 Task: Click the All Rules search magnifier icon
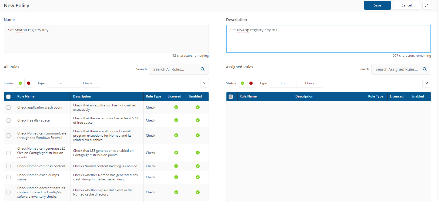tap(203, 69)
